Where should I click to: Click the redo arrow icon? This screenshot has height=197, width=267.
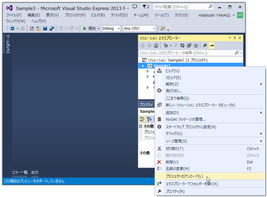click(72, 28)
